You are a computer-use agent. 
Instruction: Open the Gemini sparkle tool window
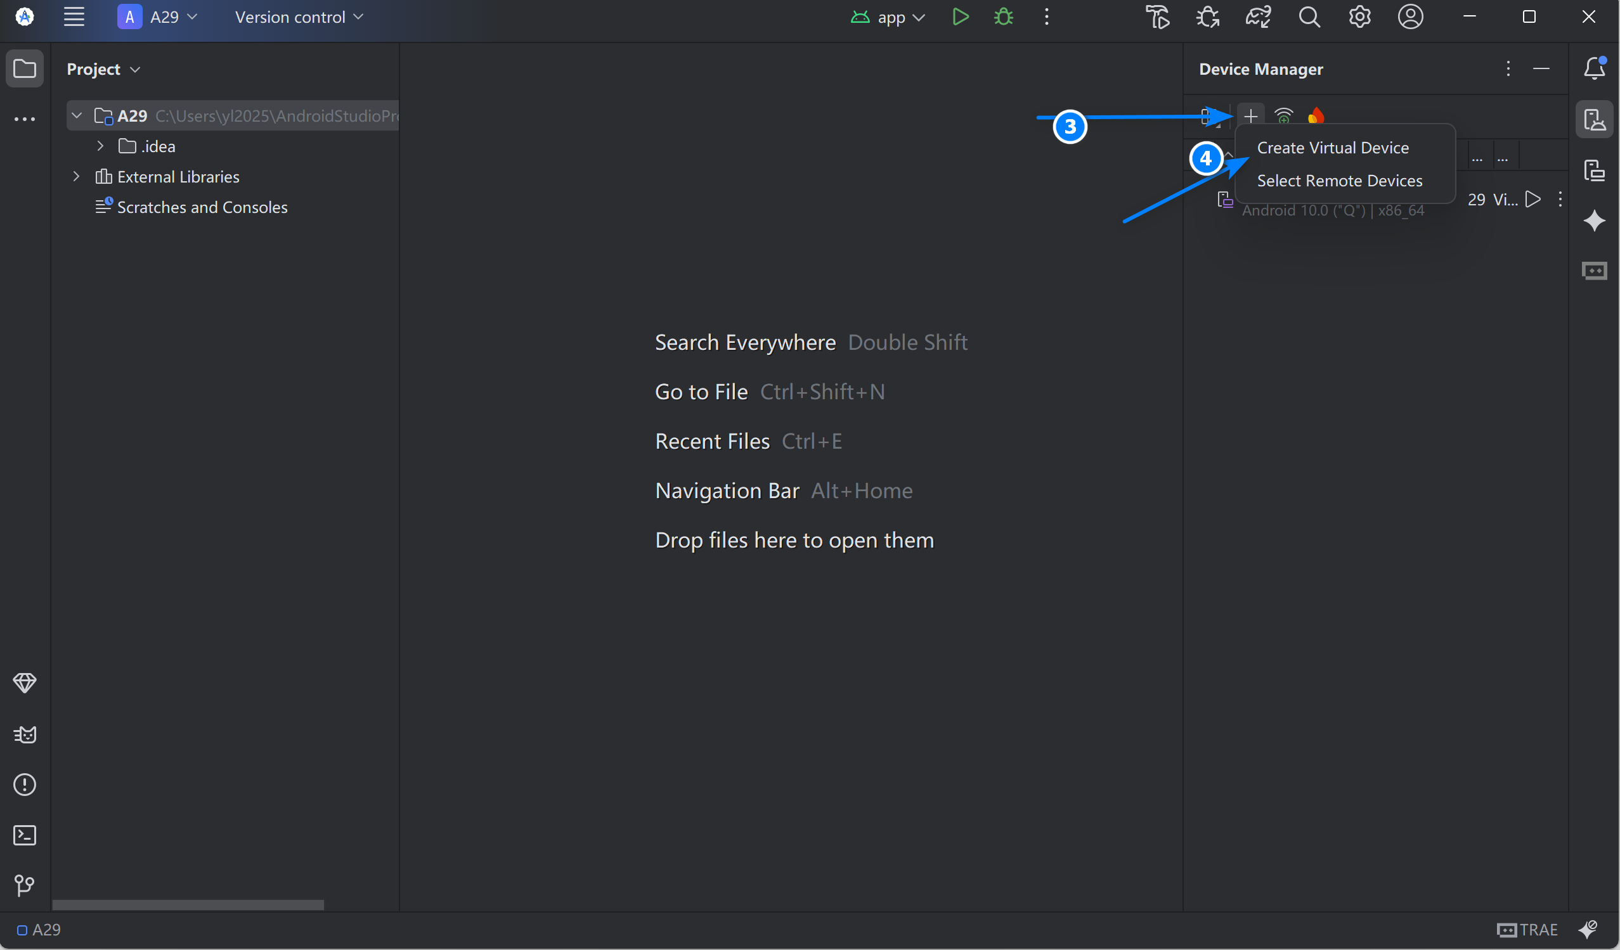[1594, 221]
